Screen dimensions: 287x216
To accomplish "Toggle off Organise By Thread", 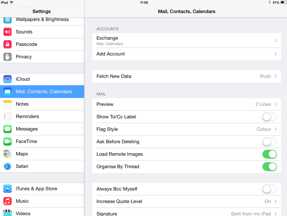I will pos(269,166).
